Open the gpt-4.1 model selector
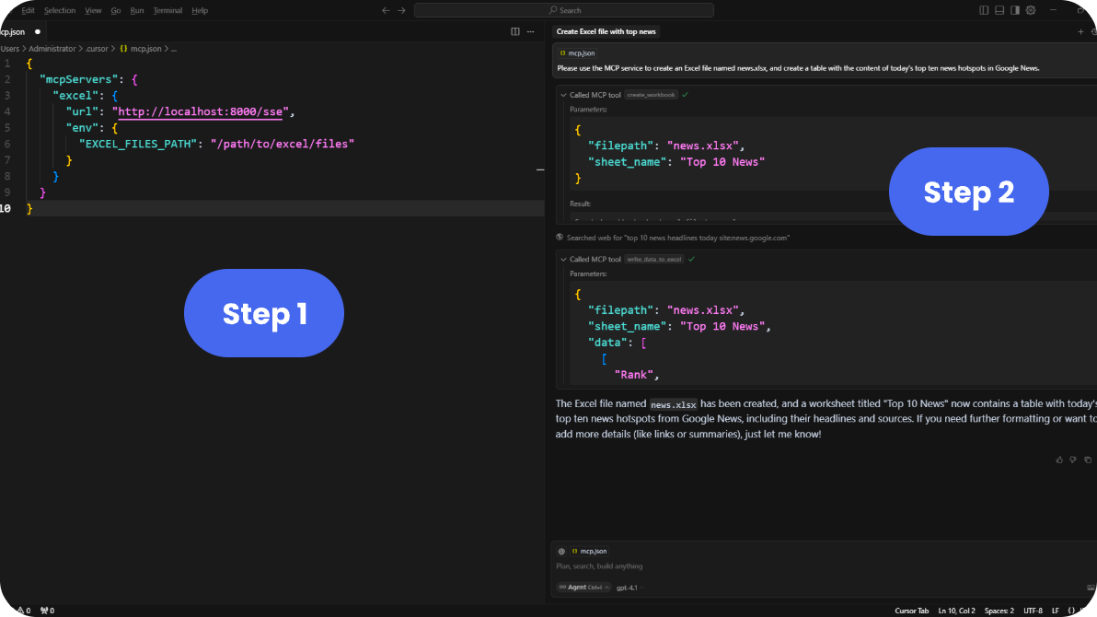 (x=628, y=587)
